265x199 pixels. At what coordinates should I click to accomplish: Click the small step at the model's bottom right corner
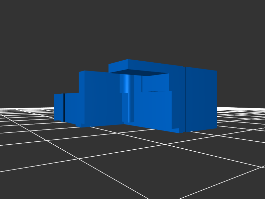(182, 131)
